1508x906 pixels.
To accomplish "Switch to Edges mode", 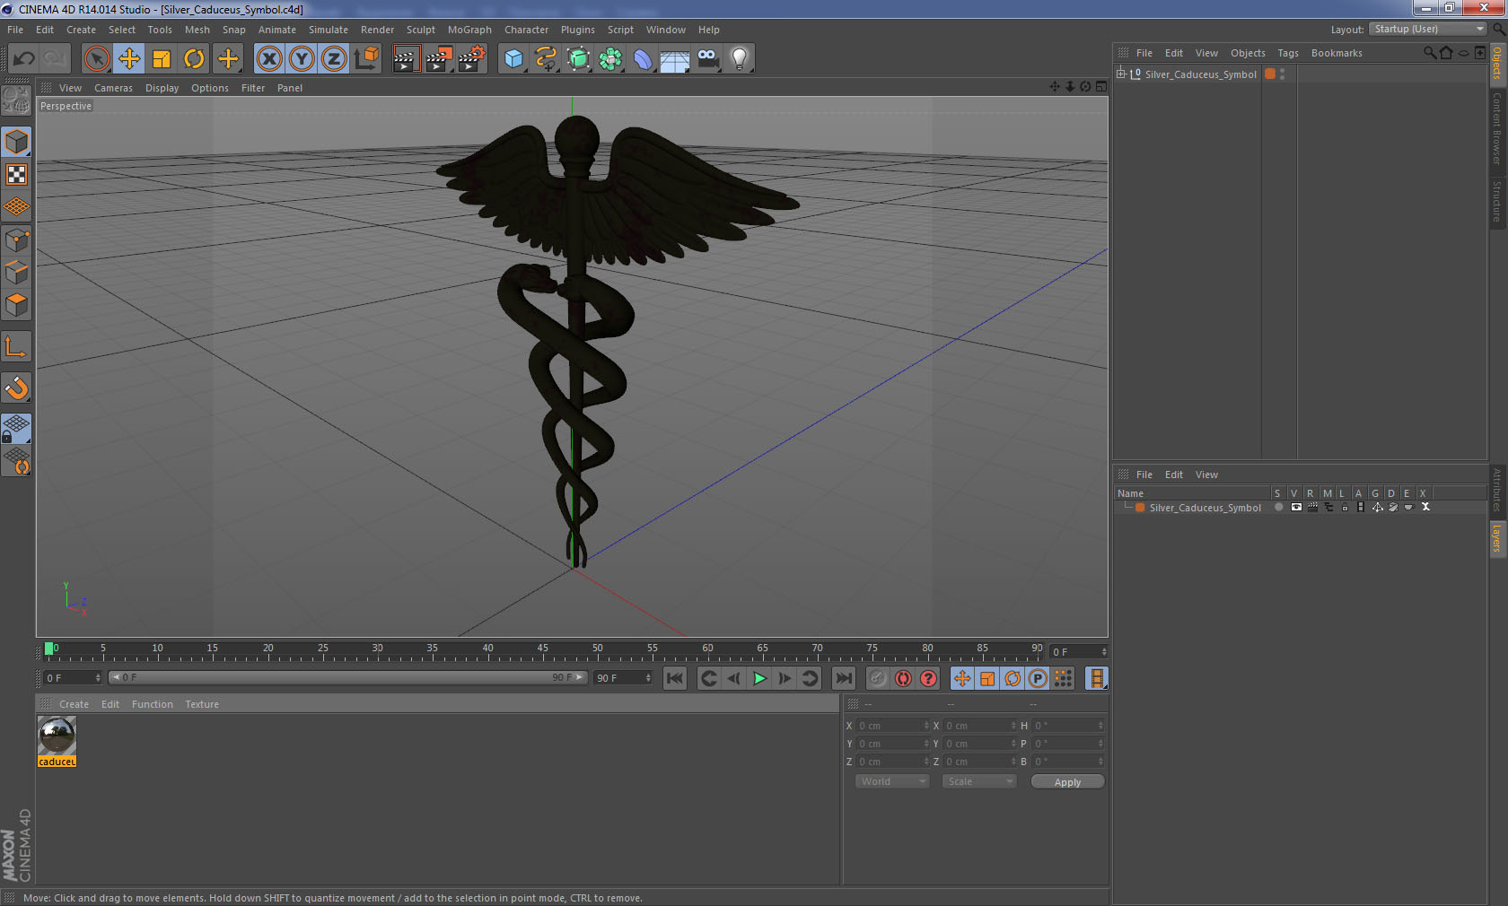I will tap(16, 272).
